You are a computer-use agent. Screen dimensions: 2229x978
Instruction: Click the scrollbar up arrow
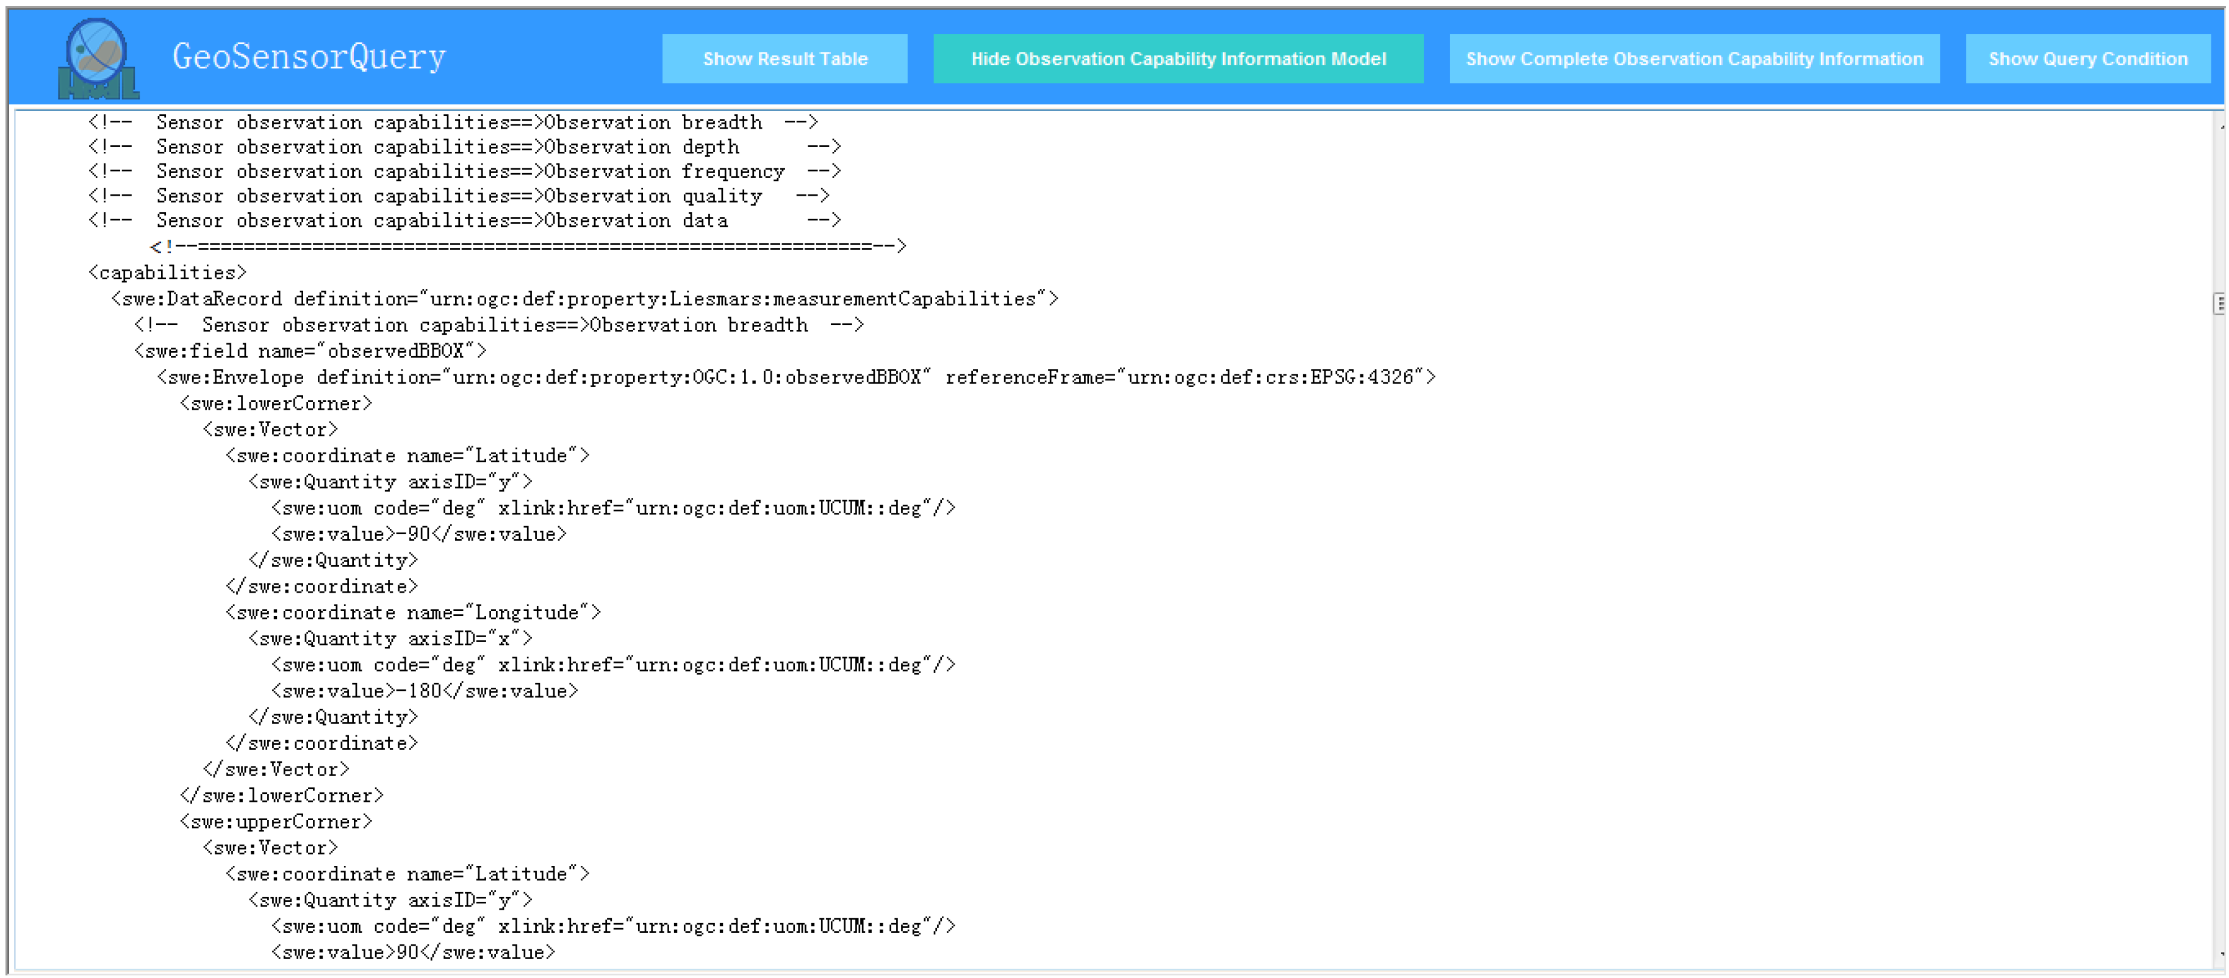pos(2220,126)
